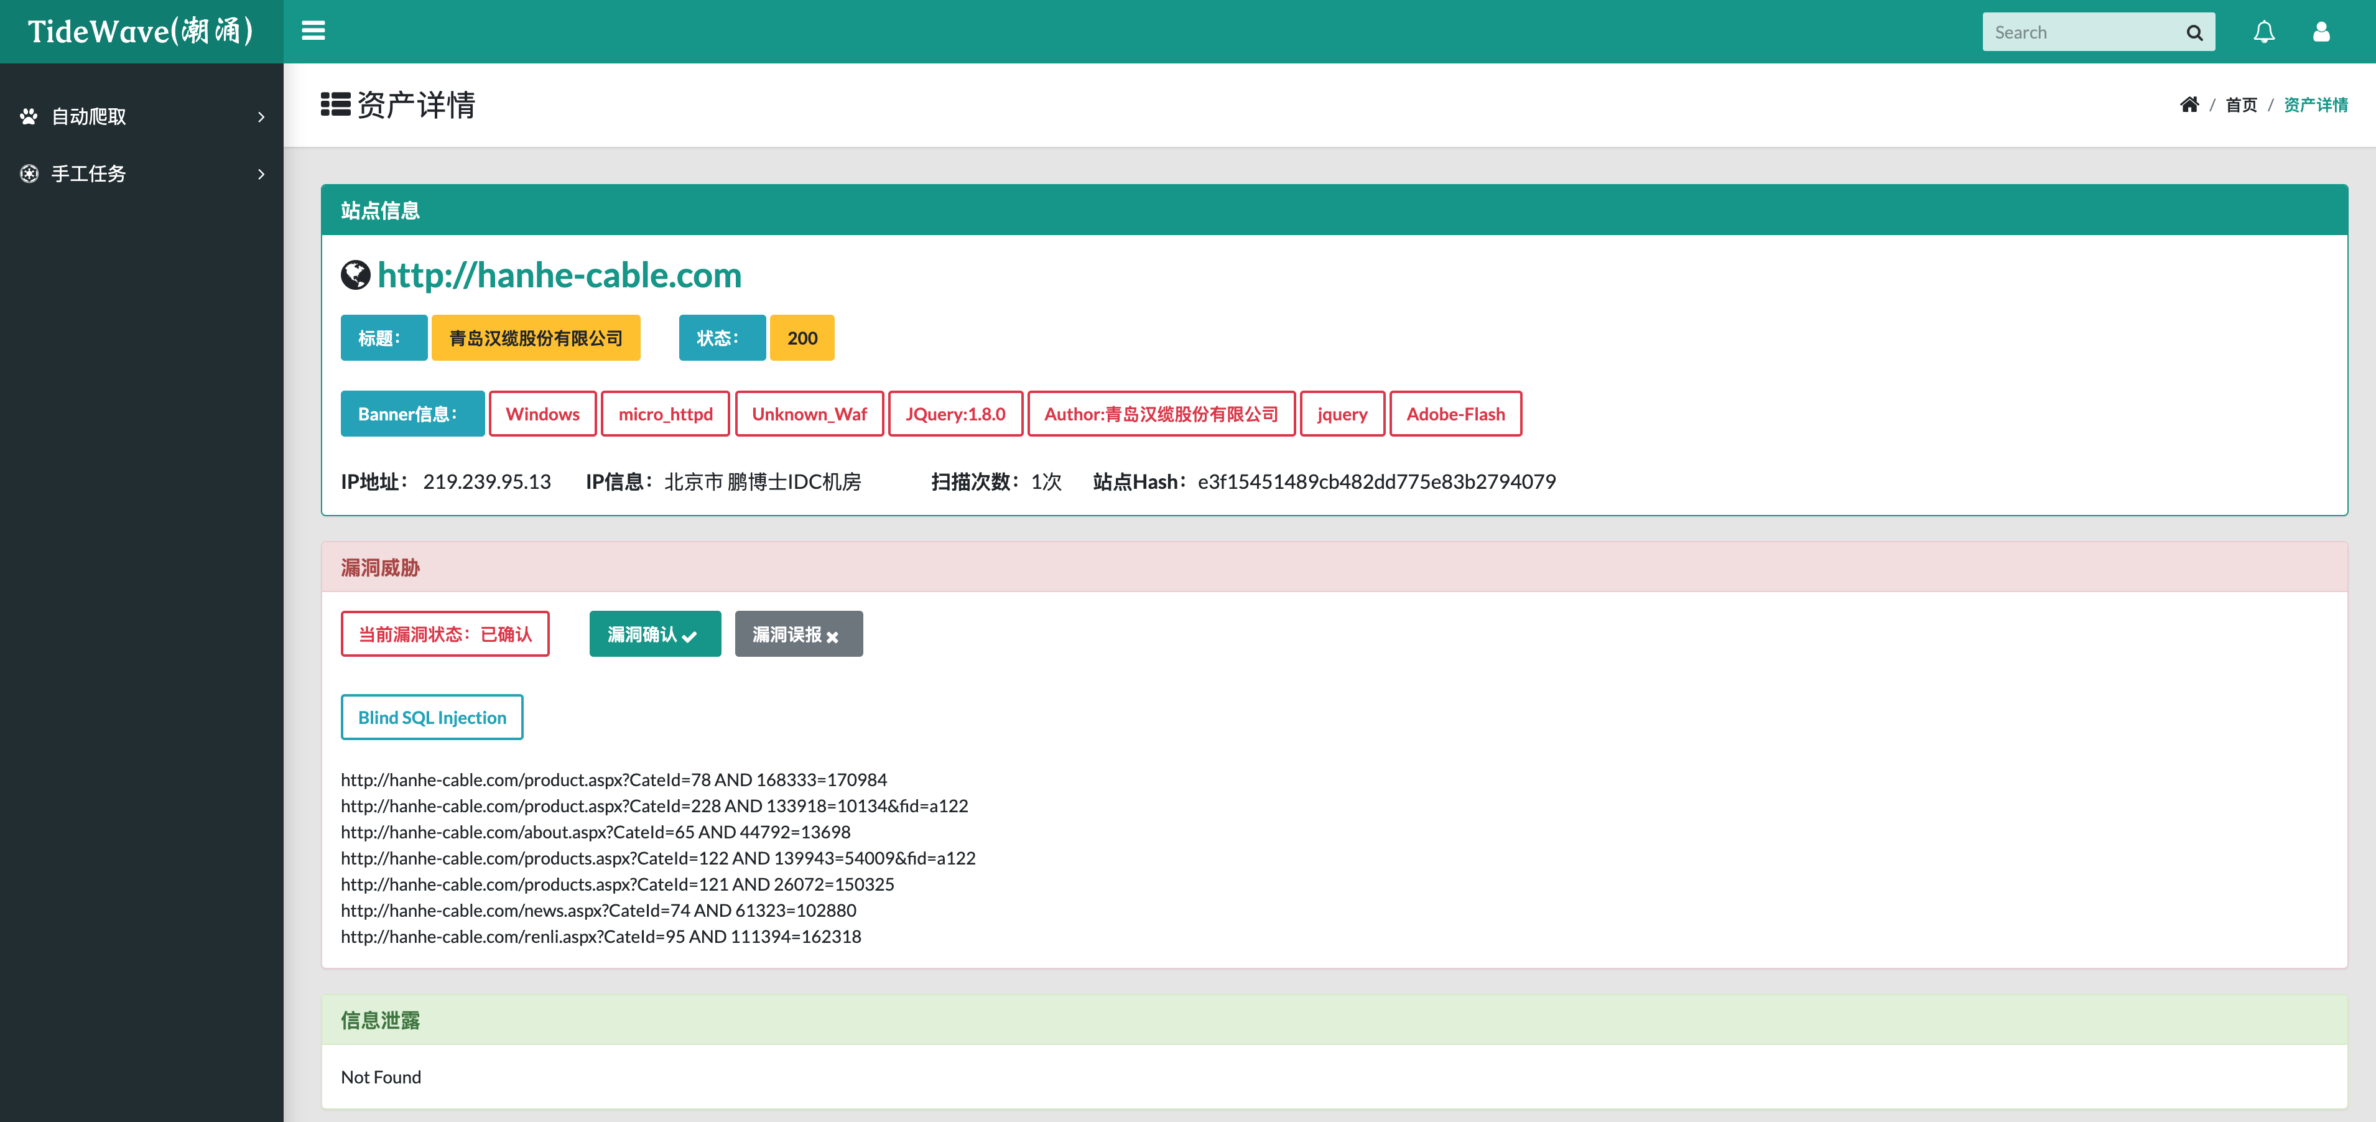
Task: Open the http://hanhe-cable.com link
Action: pyautogui.click(x=559, y=275)
